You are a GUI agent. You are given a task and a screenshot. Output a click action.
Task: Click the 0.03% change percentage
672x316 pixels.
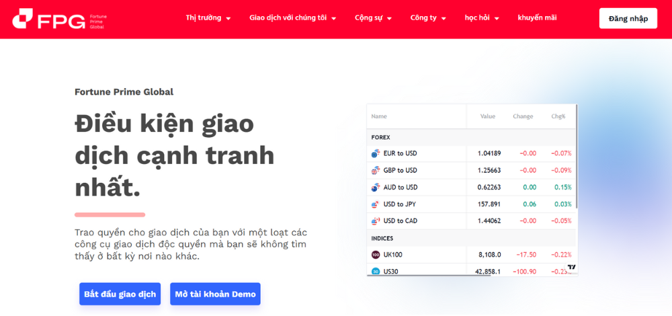pyautogui.click(x=562, y=204)
